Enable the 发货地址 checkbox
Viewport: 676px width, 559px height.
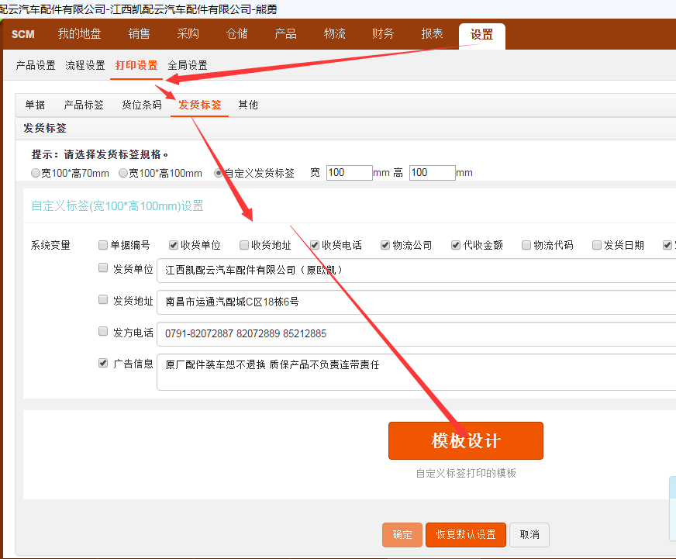(x=103, y=299)
